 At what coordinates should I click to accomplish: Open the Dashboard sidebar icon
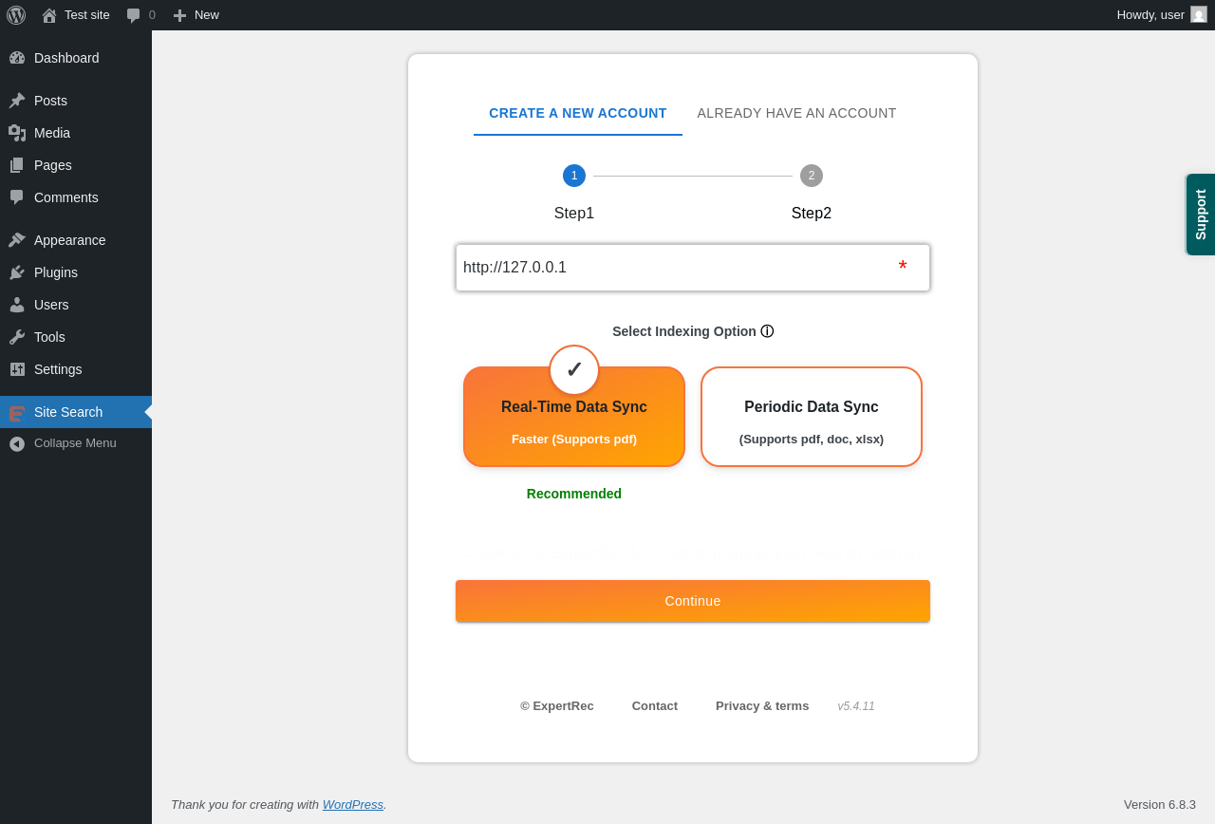tap(17, 58)
